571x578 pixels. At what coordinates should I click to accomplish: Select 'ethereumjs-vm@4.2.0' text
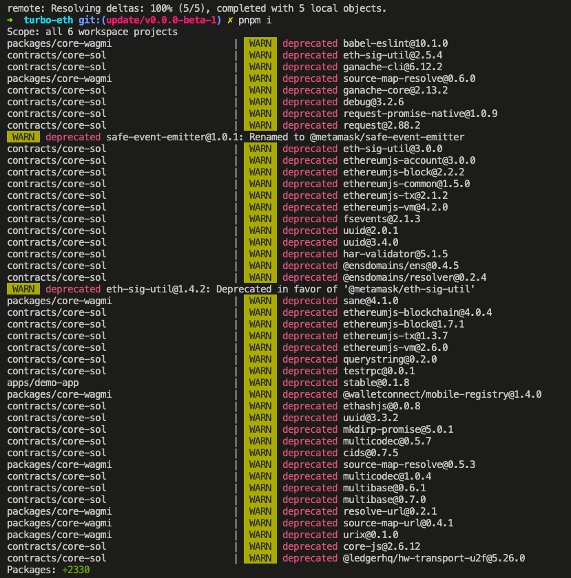click(x=395, y=208)
